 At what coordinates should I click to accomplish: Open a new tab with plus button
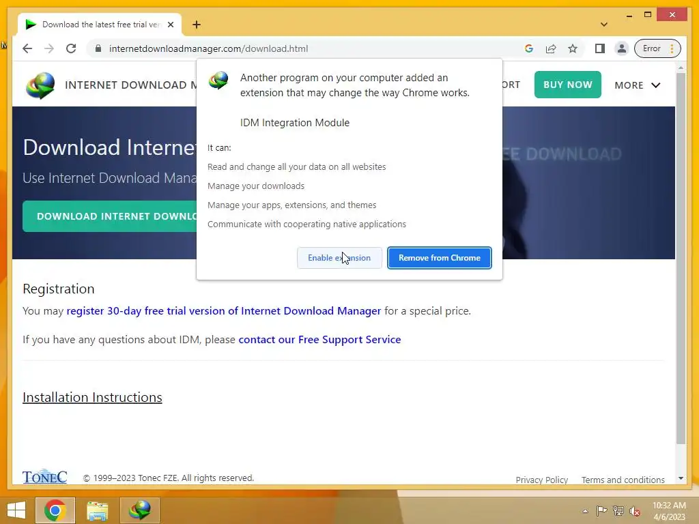(x=197, y=25)
